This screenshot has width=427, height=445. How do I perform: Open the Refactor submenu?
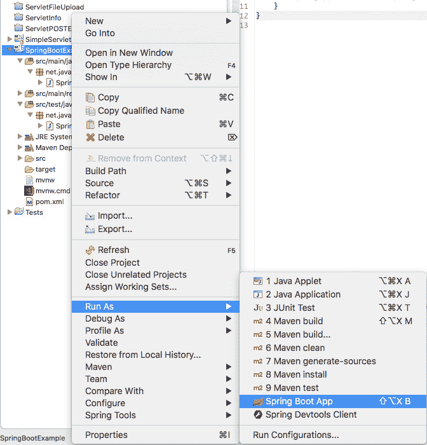click(x=156, y=195)
